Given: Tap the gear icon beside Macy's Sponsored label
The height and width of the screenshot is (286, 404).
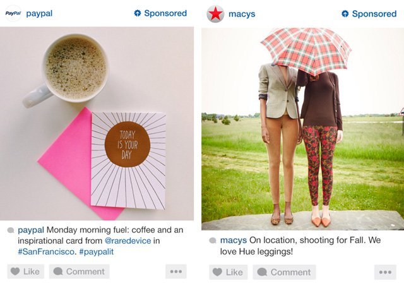Looking at the screenshot, I should [345, 14].
